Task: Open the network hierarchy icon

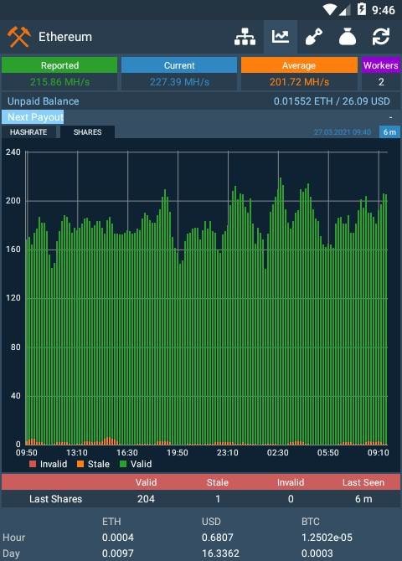Action: tap(245, 37)
